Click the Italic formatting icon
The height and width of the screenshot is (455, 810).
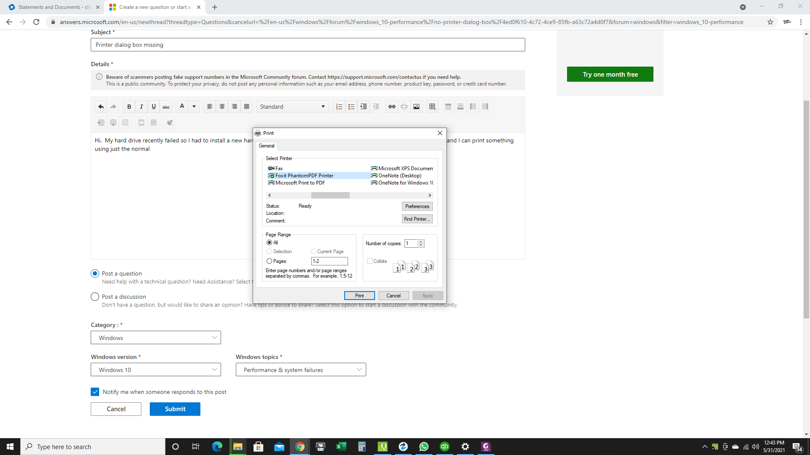click(141, 107)
